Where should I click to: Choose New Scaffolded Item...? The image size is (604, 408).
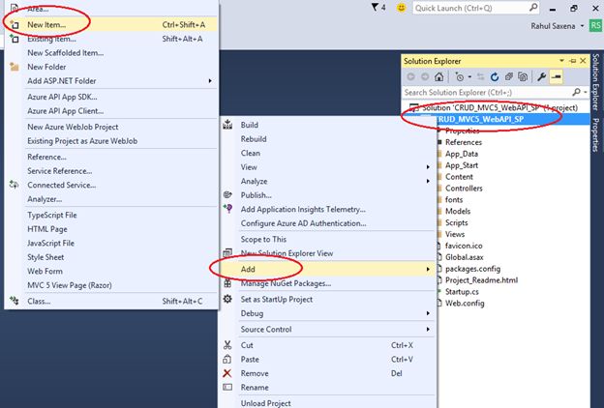click(x=111, y=53)
